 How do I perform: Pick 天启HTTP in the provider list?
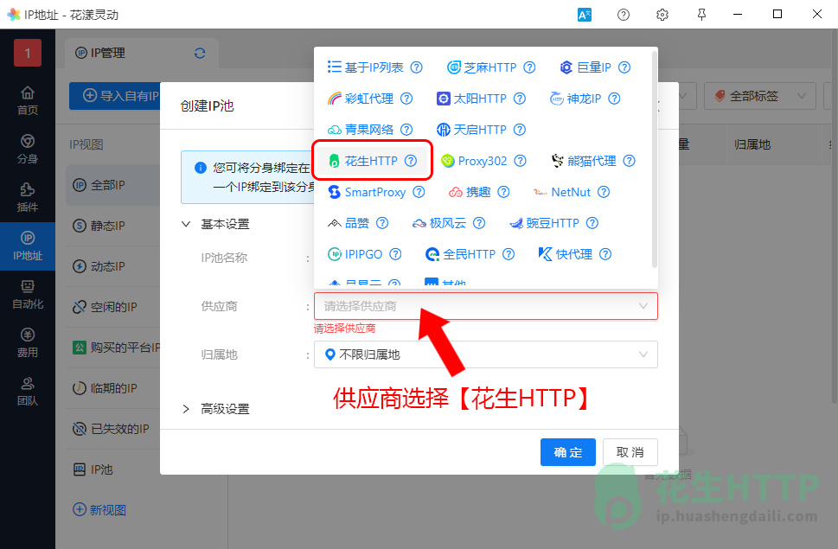click(x=471, y=129)
